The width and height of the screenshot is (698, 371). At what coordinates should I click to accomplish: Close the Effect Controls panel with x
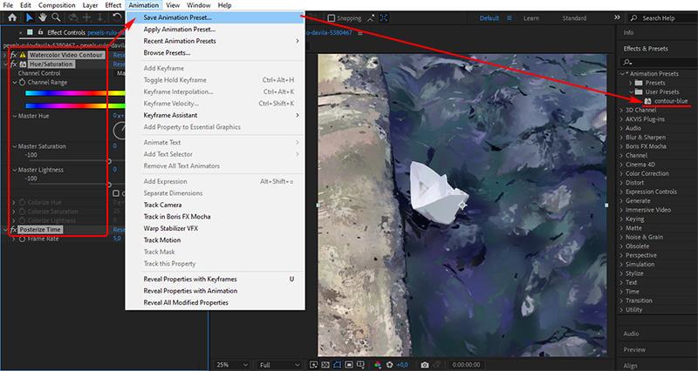coord(21,32)
